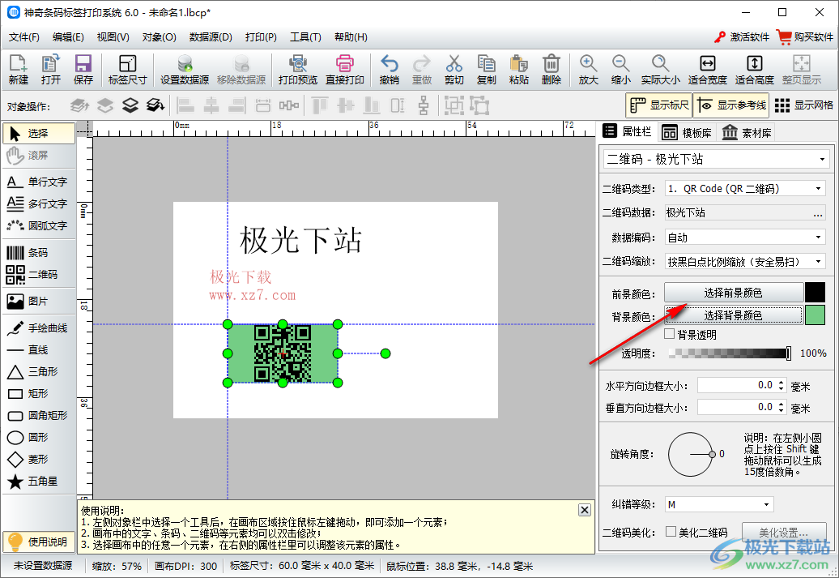Open the 编辑(E) menu
Image resolution: width=839 pixels, height=578 pixels.
[x=68, y=37]
